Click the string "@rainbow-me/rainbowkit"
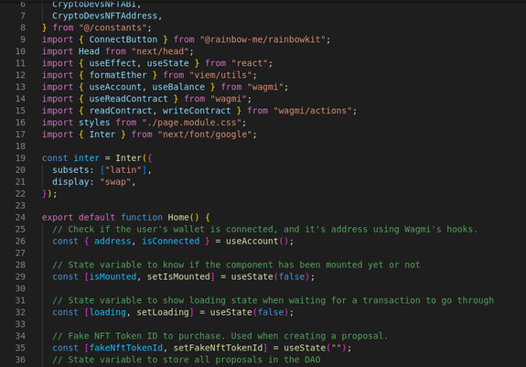 263,39
